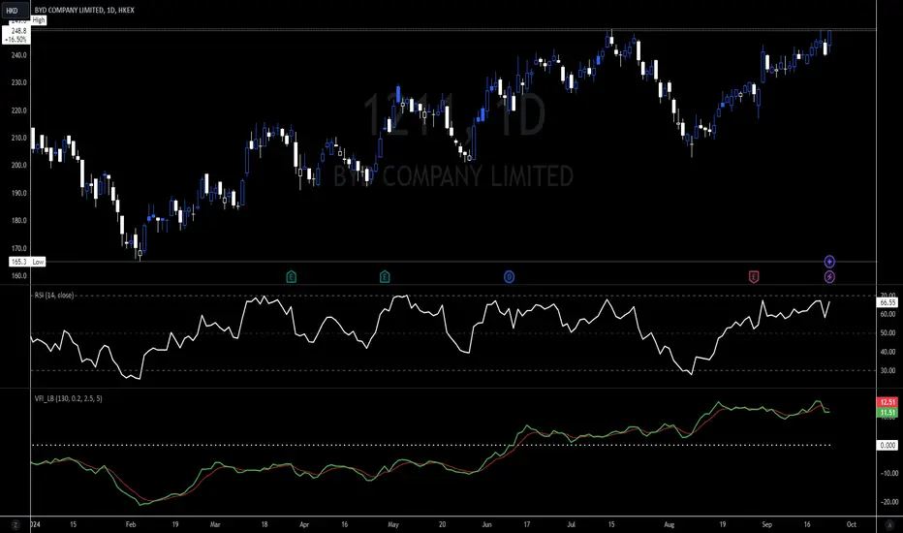Screen dimensions: 903x533
Task: Click the first green earnings marker
Action: pyautogui.click(x=291, y=277)
